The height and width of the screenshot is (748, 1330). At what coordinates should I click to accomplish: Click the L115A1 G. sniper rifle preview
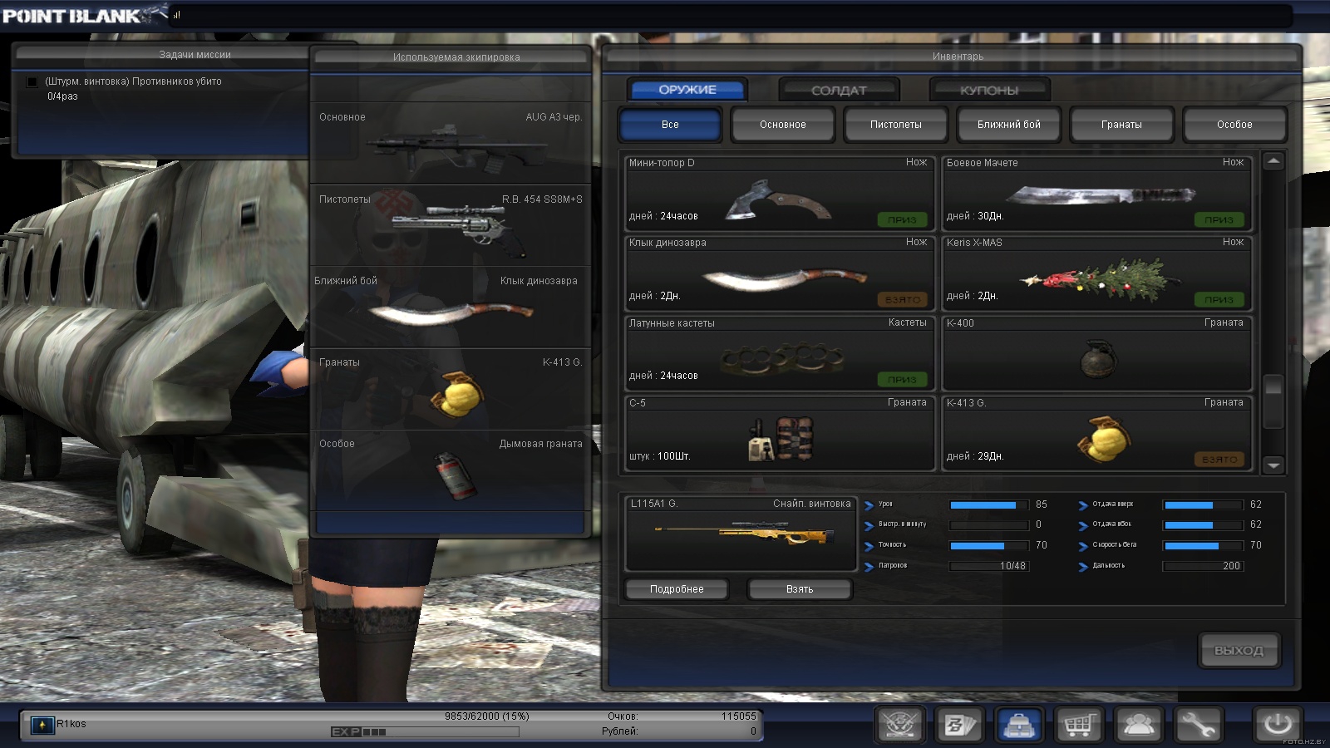point(741,533)
